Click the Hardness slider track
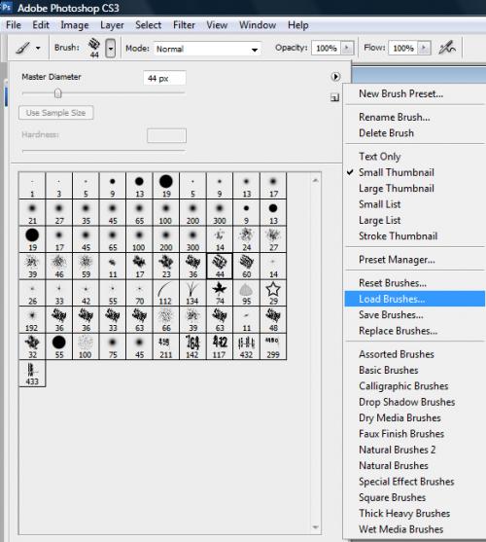Screen dimensions: 486x542 [103, 151]
